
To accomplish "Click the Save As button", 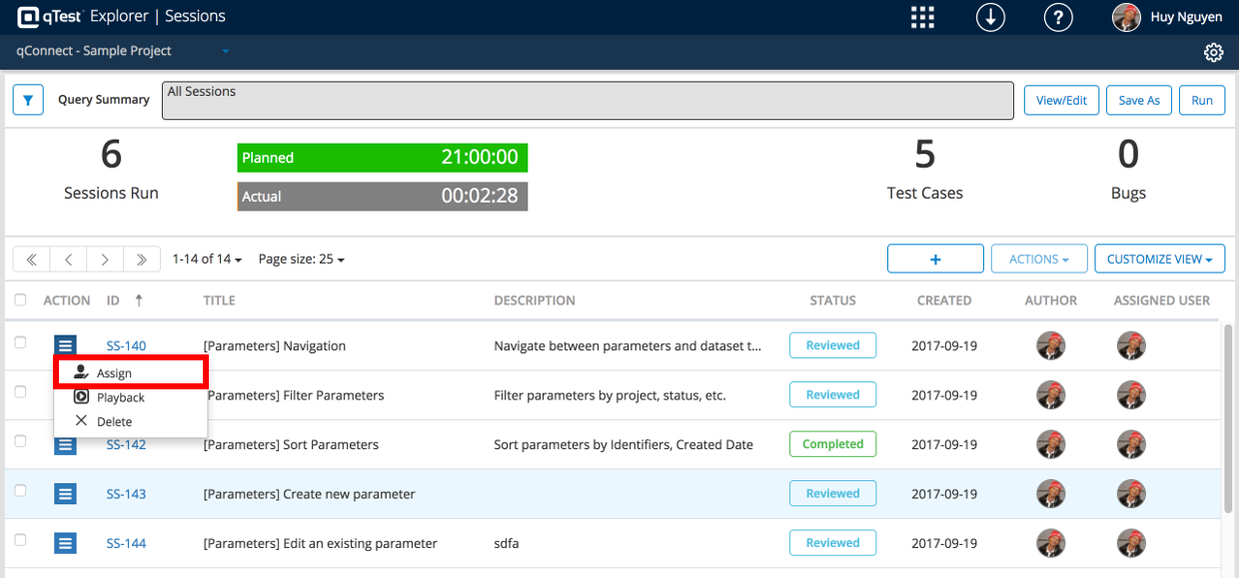I will click(x=1139, y=101).
